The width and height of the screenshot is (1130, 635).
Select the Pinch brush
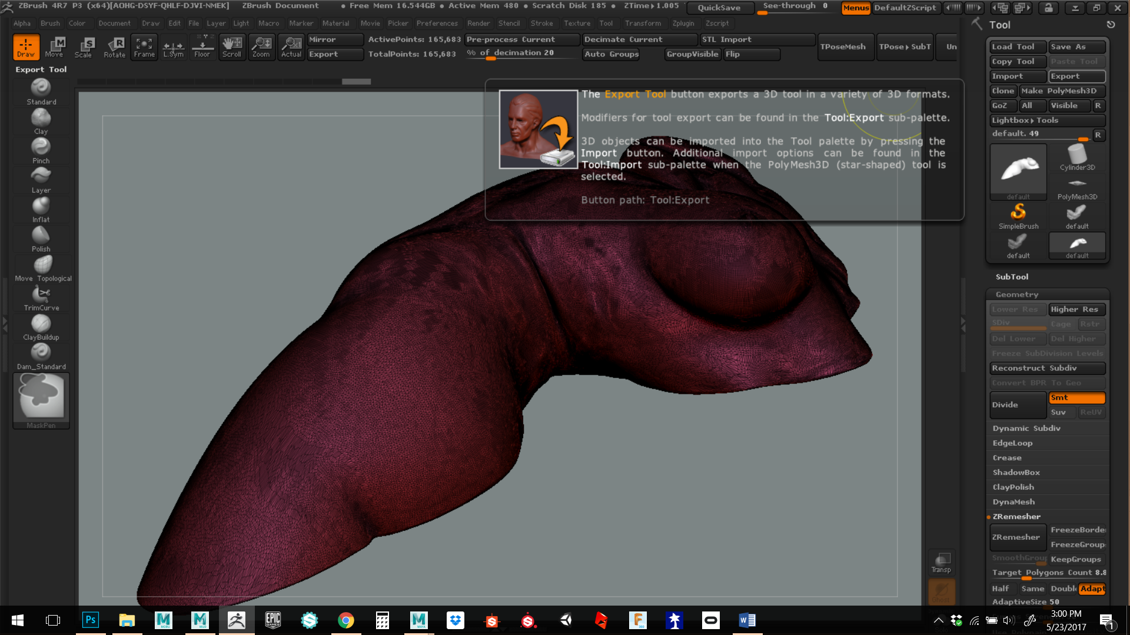tap(41, 151)
